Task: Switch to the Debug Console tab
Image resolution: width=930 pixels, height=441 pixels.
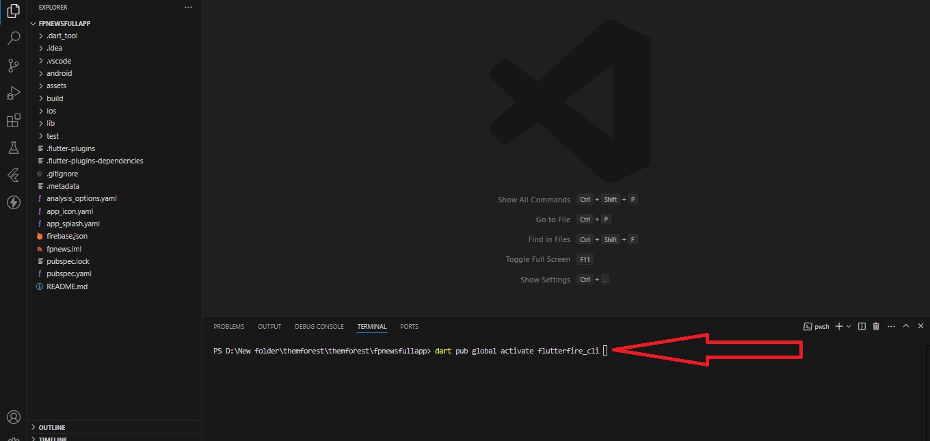Action: 319,327
